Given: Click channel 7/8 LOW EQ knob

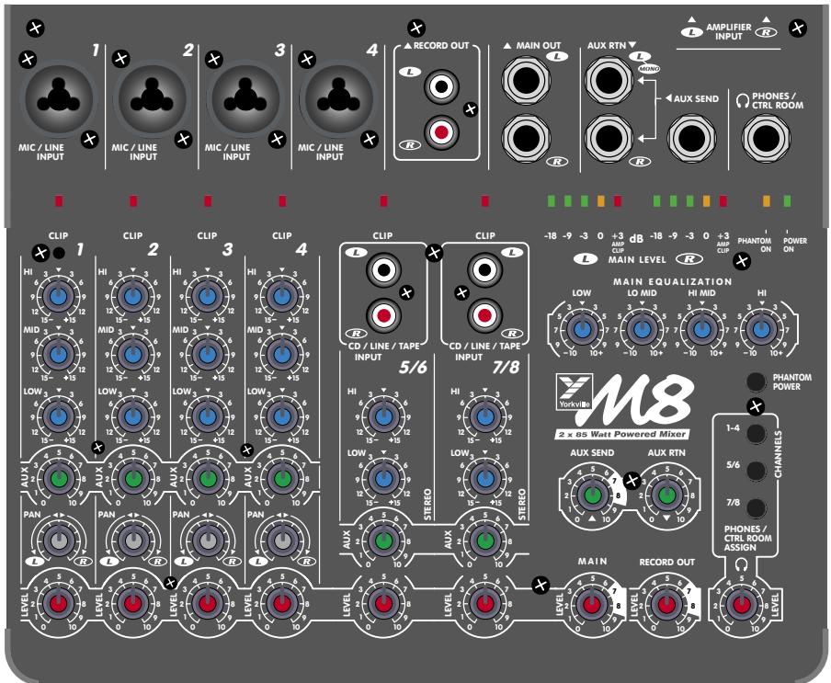Looking at the screenshot, I should pos(485,479).
